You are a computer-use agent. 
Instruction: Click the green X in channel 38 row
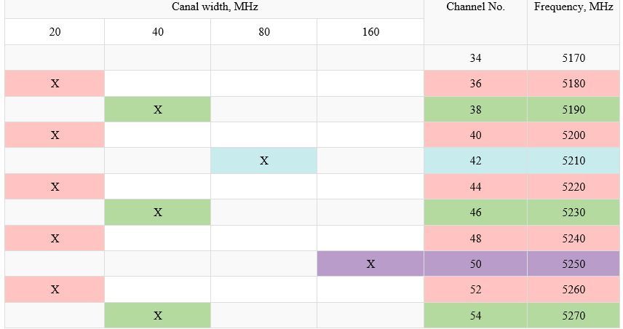(x=158, y=110)
